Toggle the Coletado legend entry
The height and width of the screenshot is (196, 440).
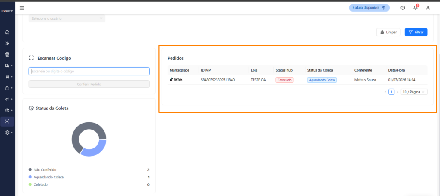pyautogui.click(x=38, y=184)
